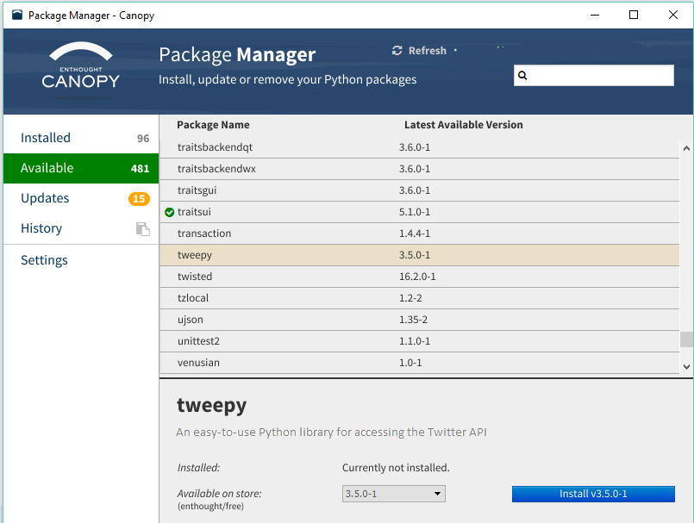Click the Enthought Canopy logo

80,65
